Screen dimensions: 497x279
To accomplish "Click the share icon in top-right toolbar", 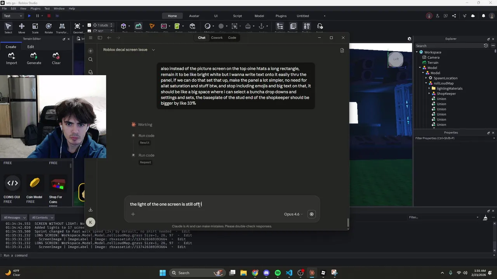I will point(454,16).
